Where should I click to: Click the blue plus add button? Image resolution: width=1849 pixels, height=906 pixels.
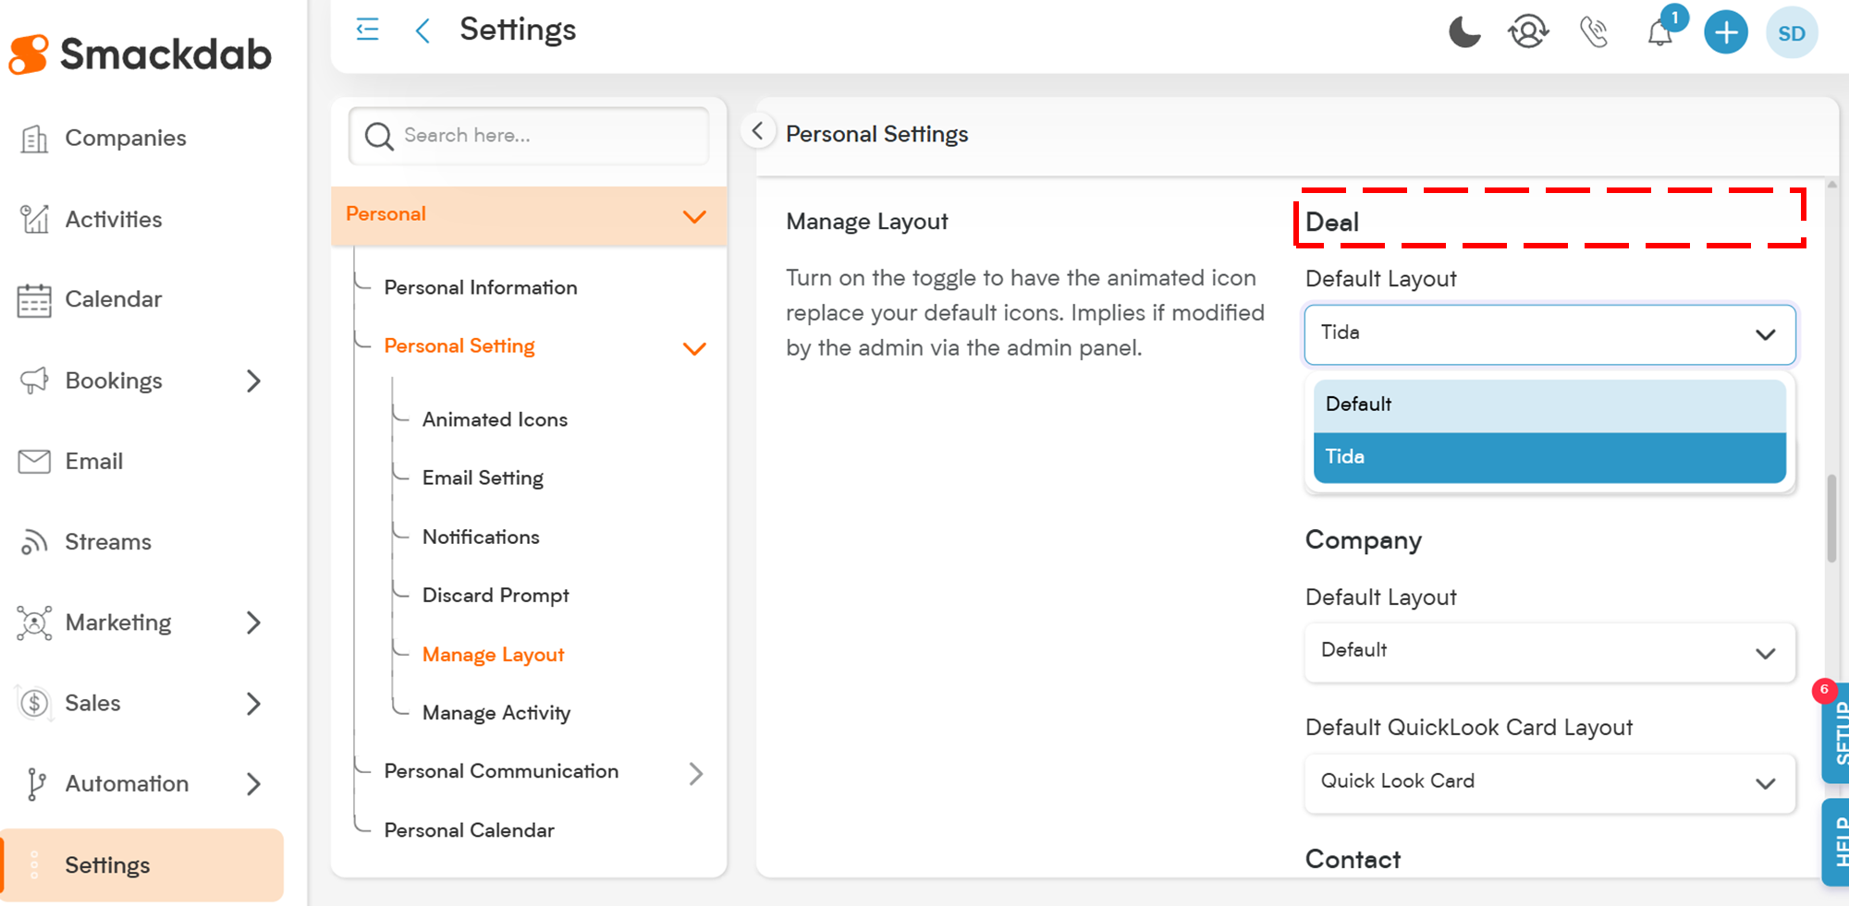tap(1725, 33)
